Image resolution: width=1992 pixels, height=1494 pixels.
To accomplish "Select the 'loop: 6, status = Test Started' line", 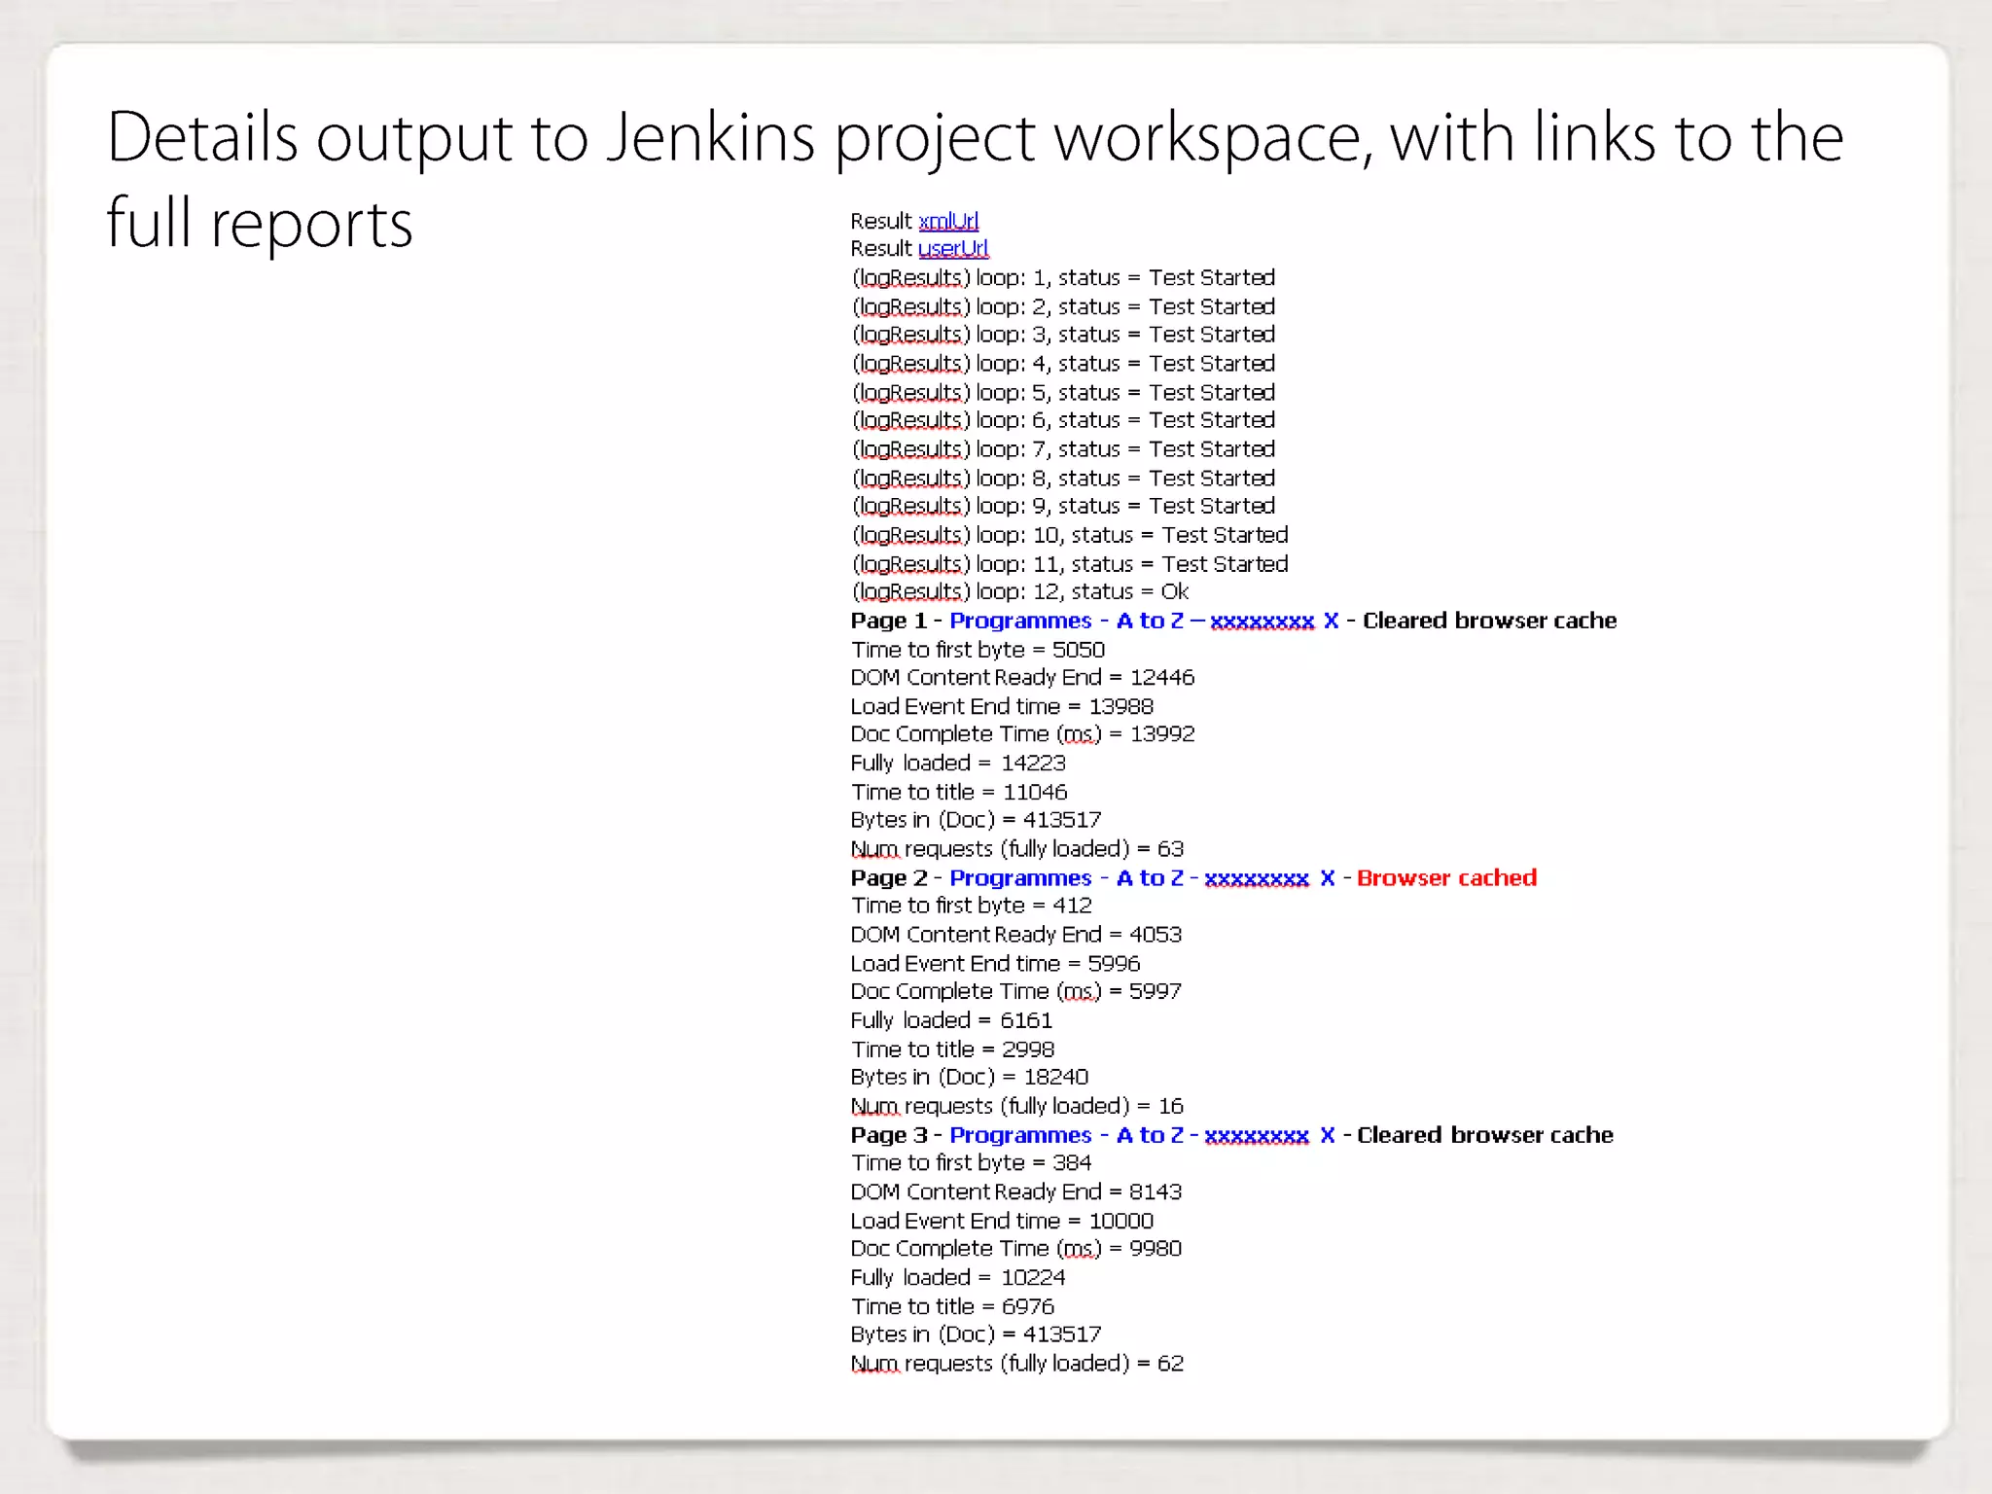I will click(1063, 420).
